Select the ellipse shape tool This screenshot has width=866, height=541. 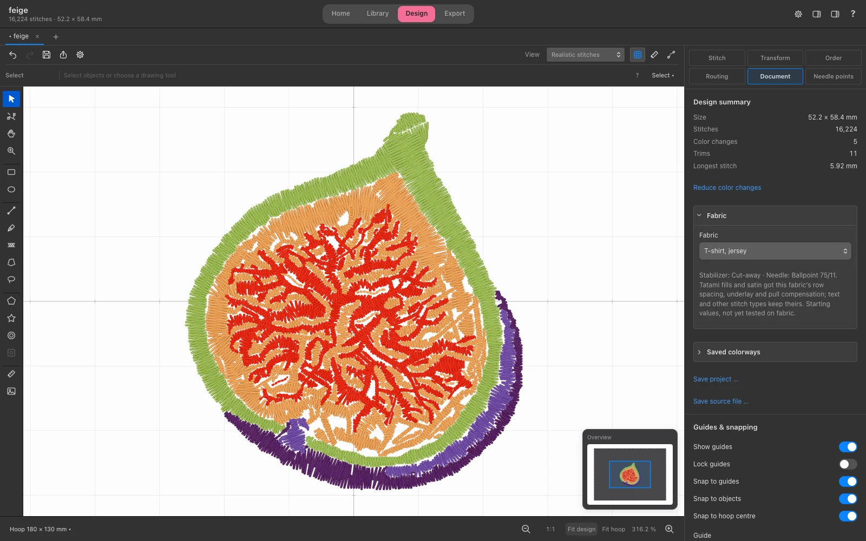(x=11, y=189)
